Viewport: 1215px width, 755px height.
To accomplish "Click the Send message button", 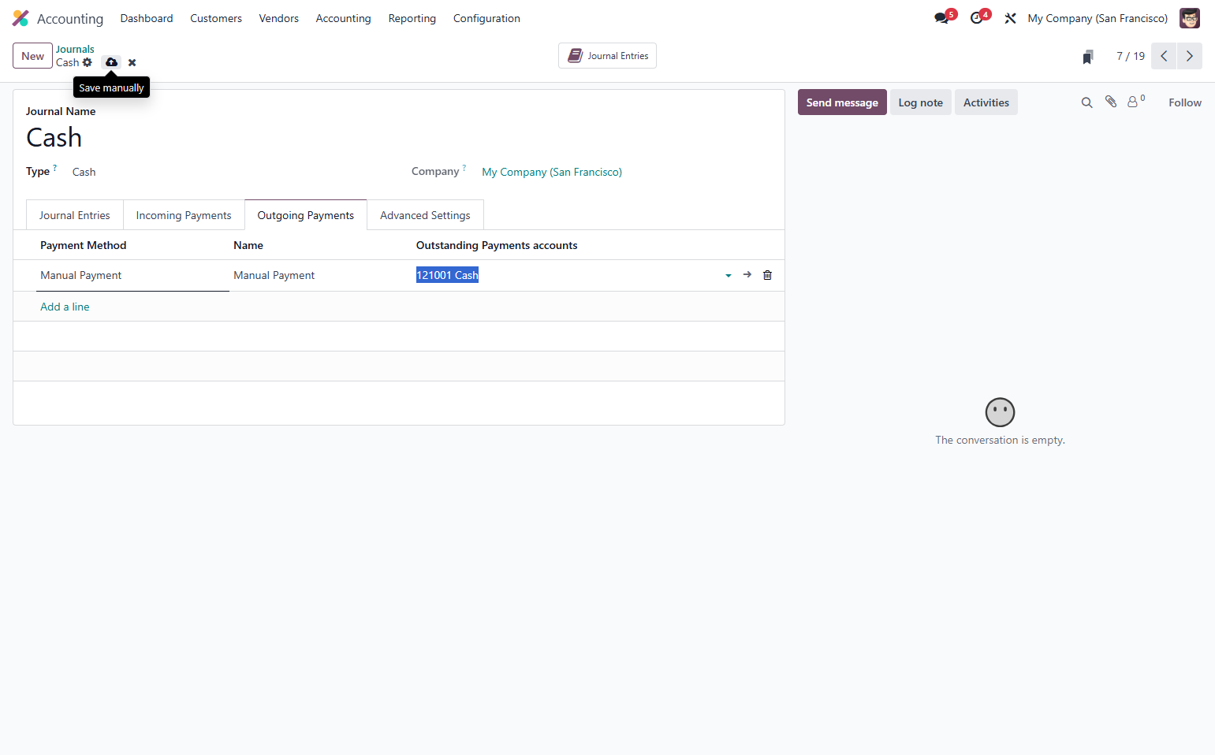I will (842, 102).
